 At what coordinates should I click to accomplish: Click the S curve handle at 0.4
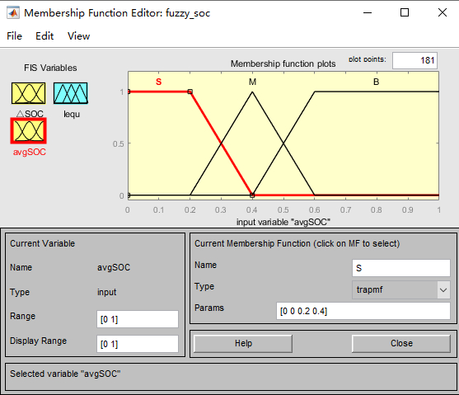tap(252, 195)
